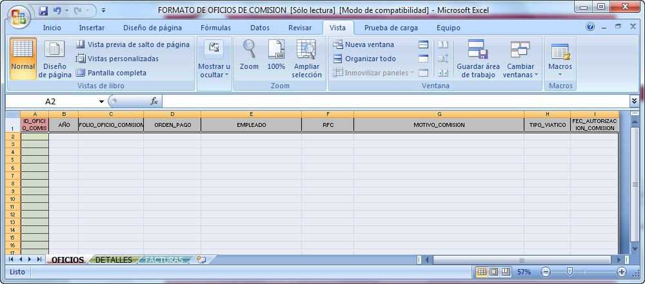This screenshot has width=645, height=284.
Task: Open Diseño de página ribbon tab
Action: [153, 28]
